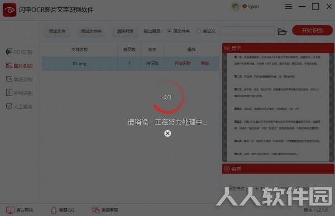
Task: Open the card recognition sidebar item
Action: 19,79
